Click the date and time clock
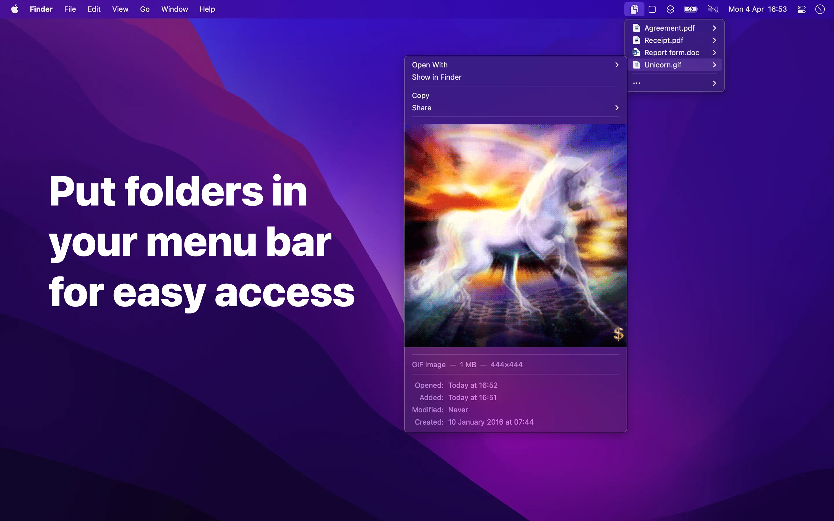The image size is (834, 521). (758, 9)
